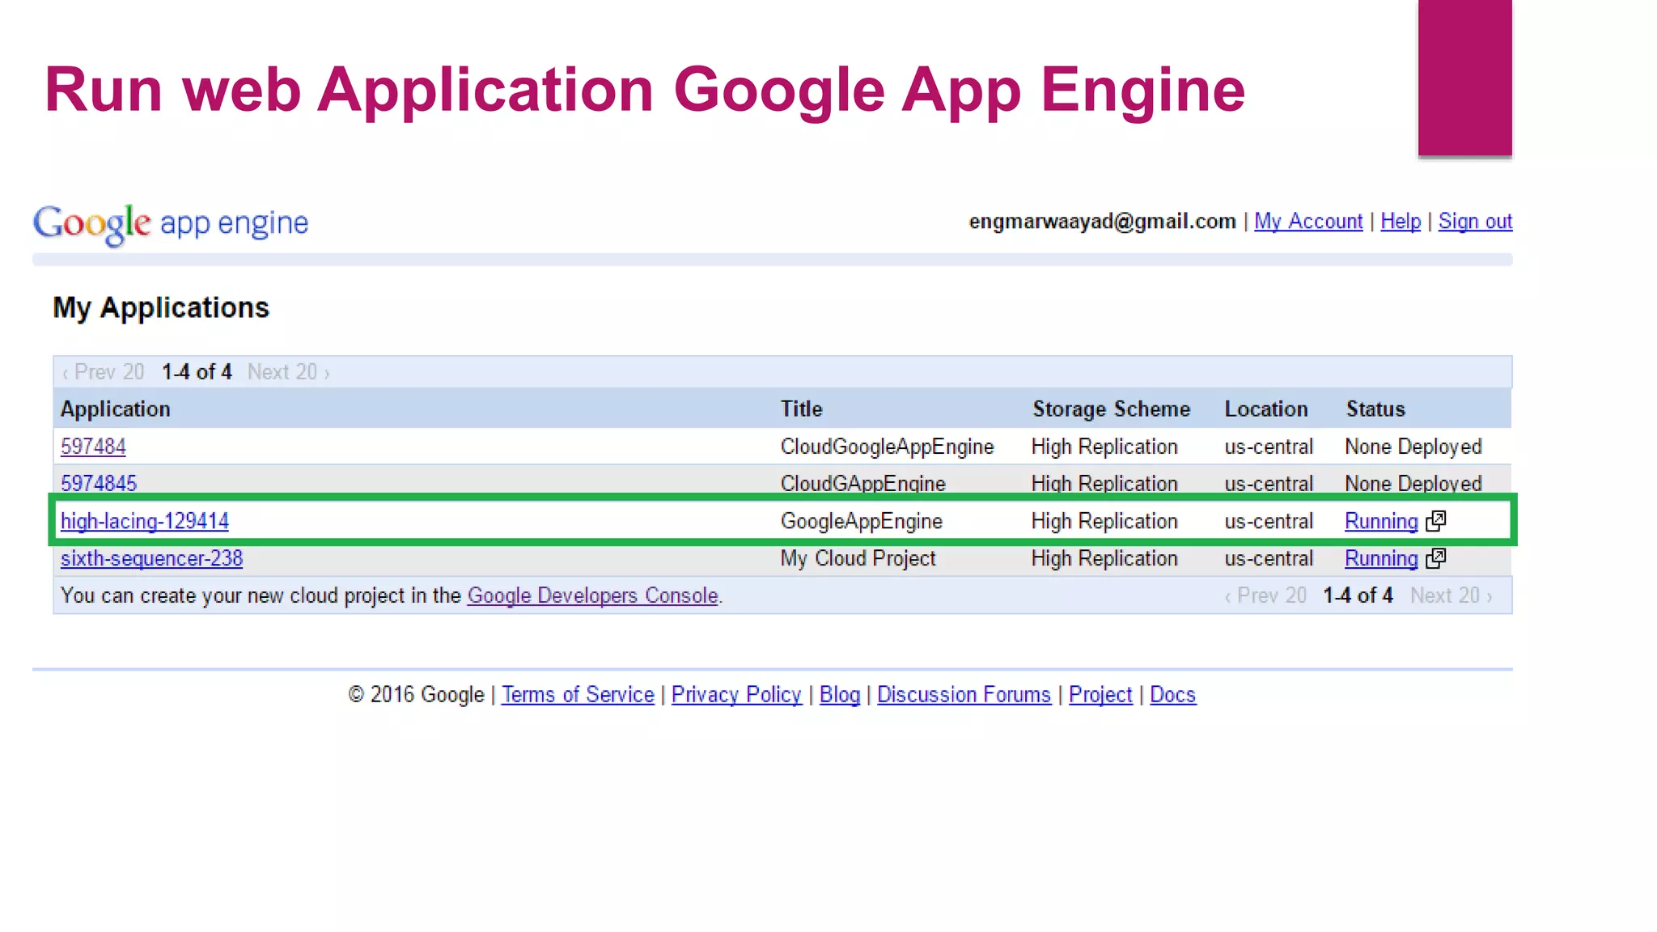
Task: Select the My Cloud Project title cell
Action: 858,558
